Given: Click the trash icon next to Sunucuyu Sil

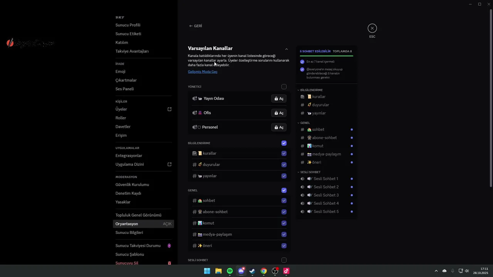Looking at the screenshot, I should click(169, 263).
